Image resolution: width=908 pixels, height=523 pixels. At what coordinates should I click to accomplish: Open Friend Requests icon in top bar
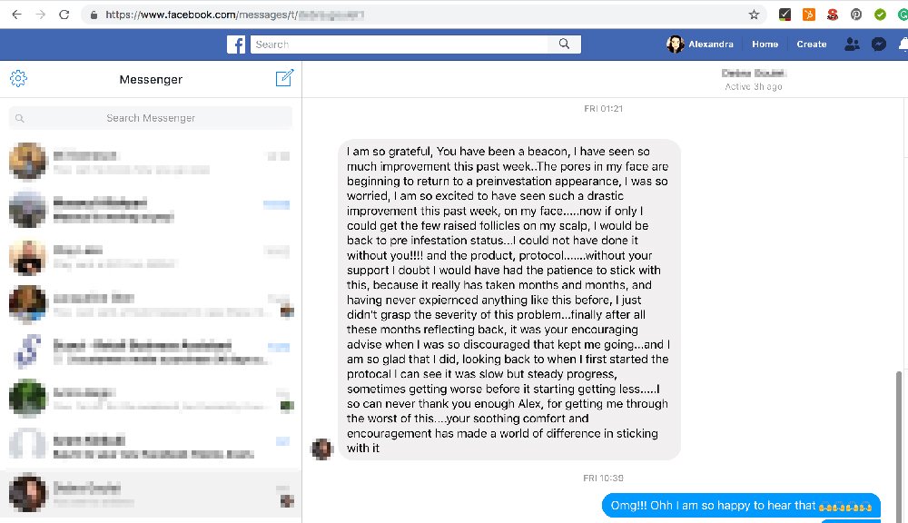tap(852, 44)
